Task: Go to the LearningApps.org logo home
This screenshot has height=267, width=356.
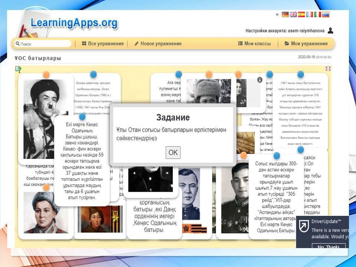Action: point(74,23)
